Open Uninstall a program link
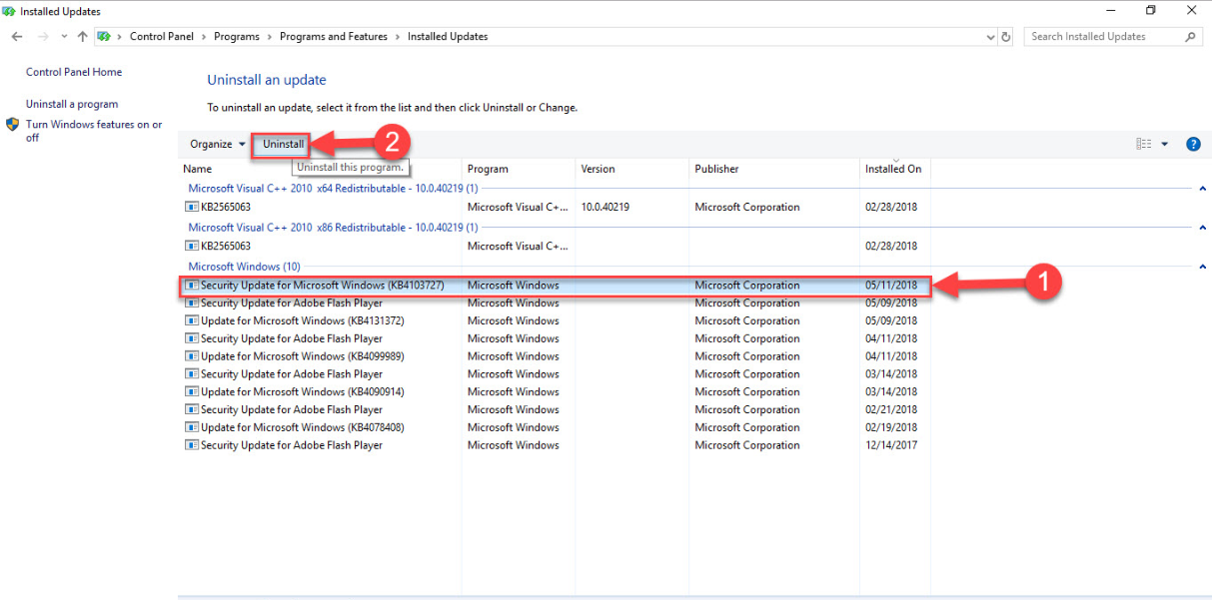This screenshot has height=600, width=1212. (72, 104)
